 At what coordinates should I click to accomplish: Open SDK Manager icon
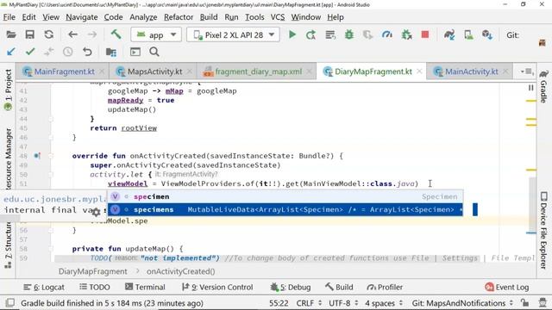(x=487, y=34)
